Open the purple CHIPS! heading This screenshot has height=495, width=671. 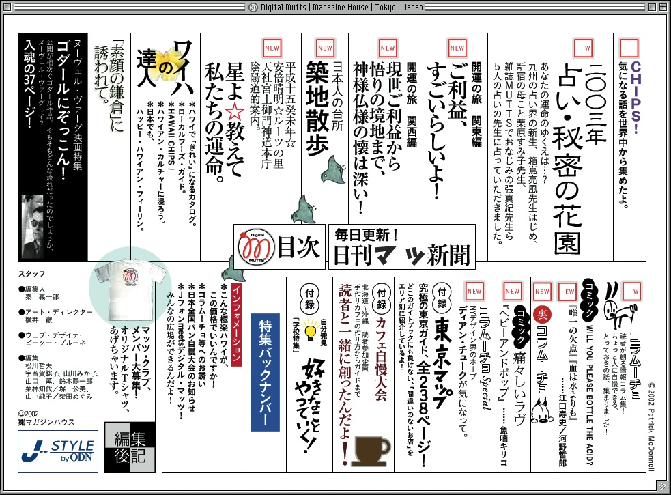(x=636, y=98)
